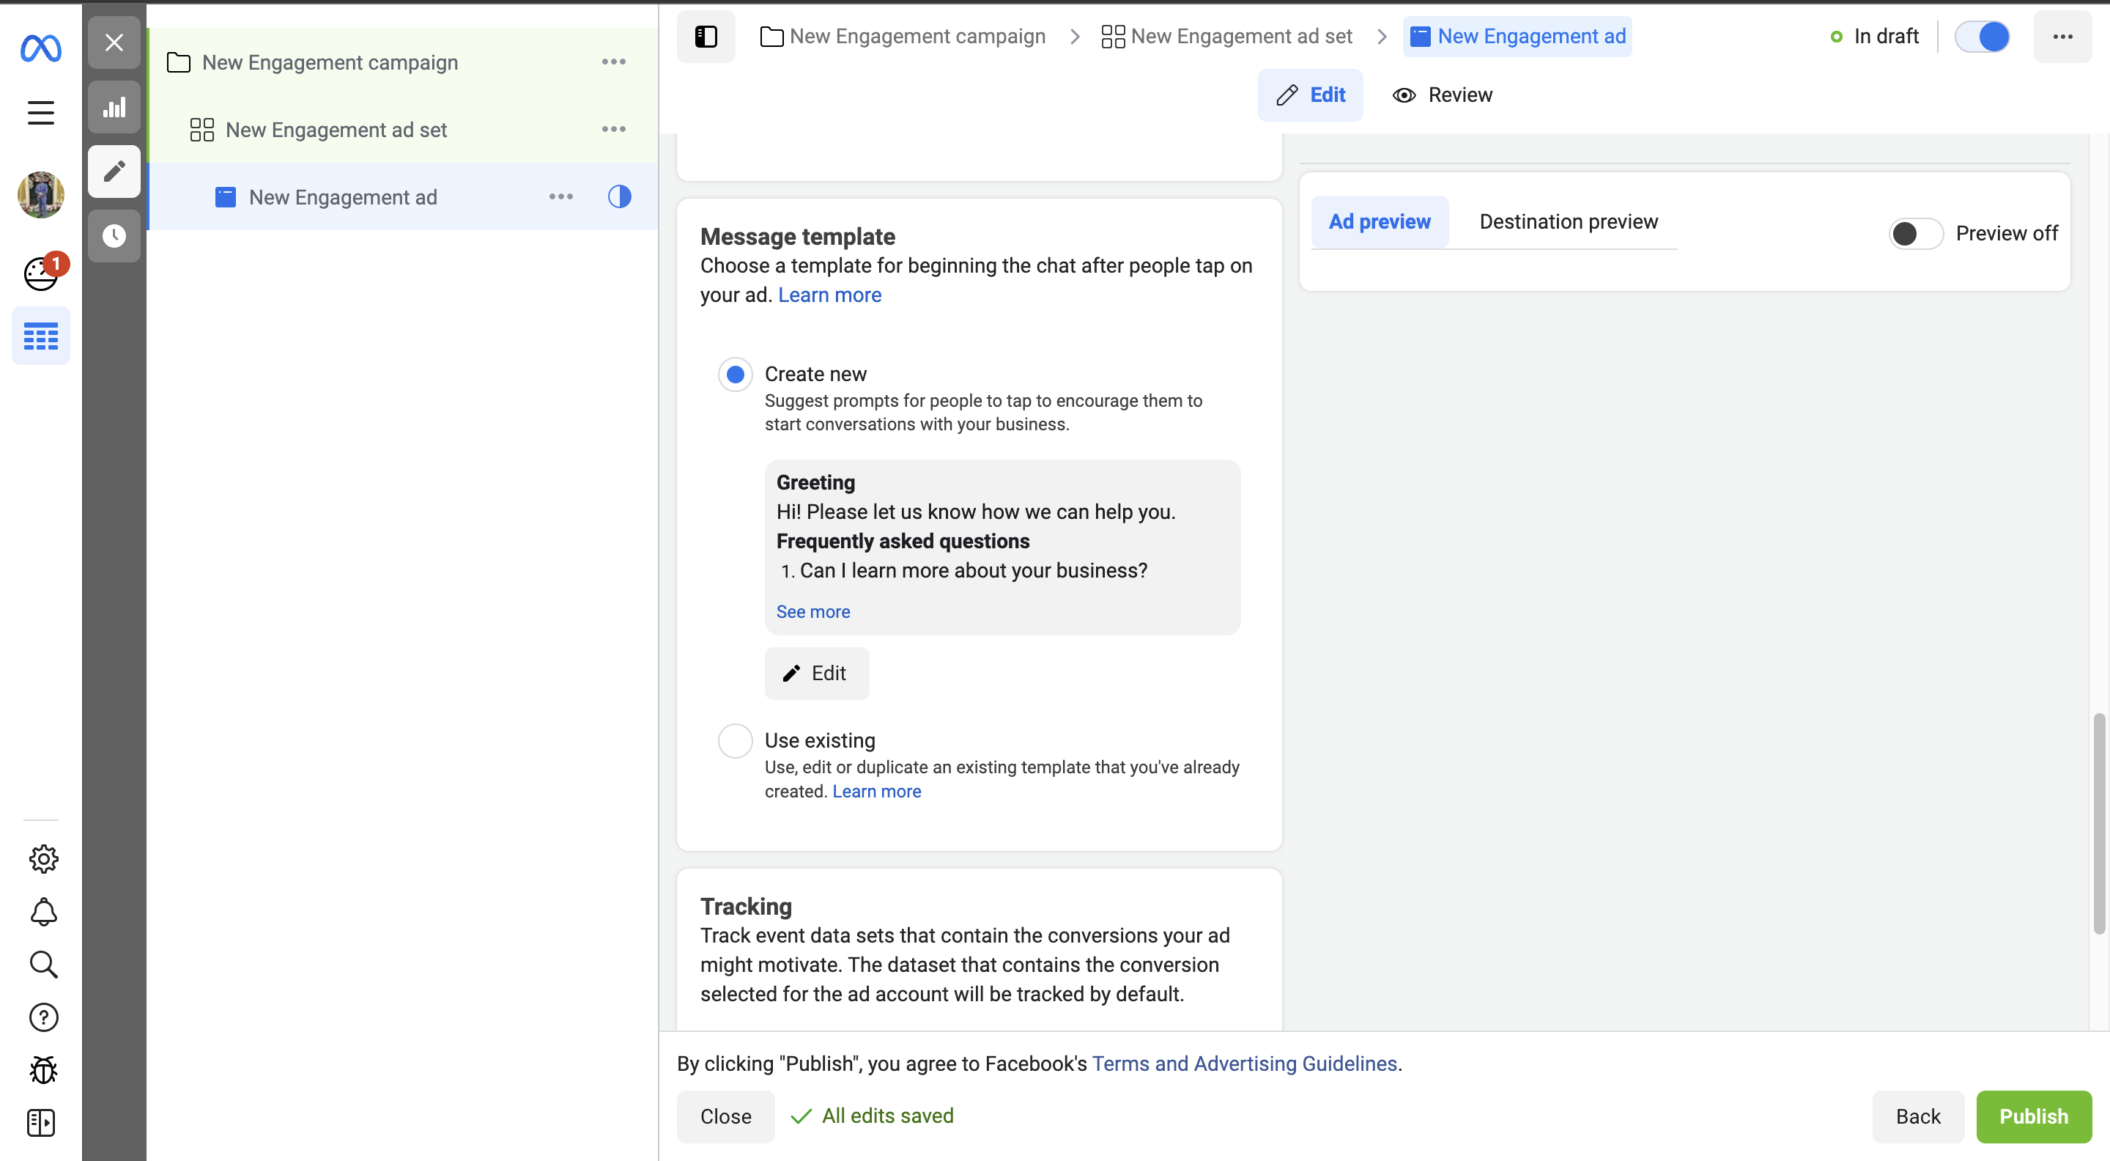Switch to the Review tab
Viewport: 2110px width, 1161px height.
tap(1443, 95)
